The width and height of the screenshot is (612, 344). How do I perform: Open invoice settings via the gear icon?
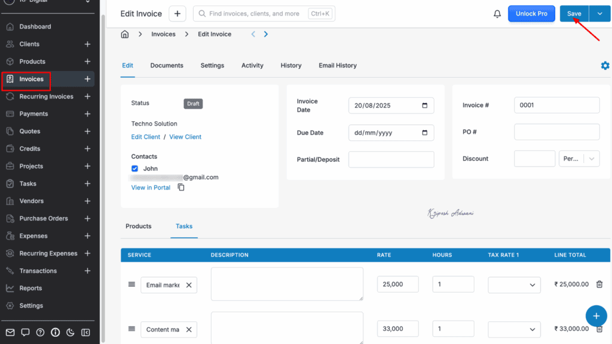tap(605, 66)
